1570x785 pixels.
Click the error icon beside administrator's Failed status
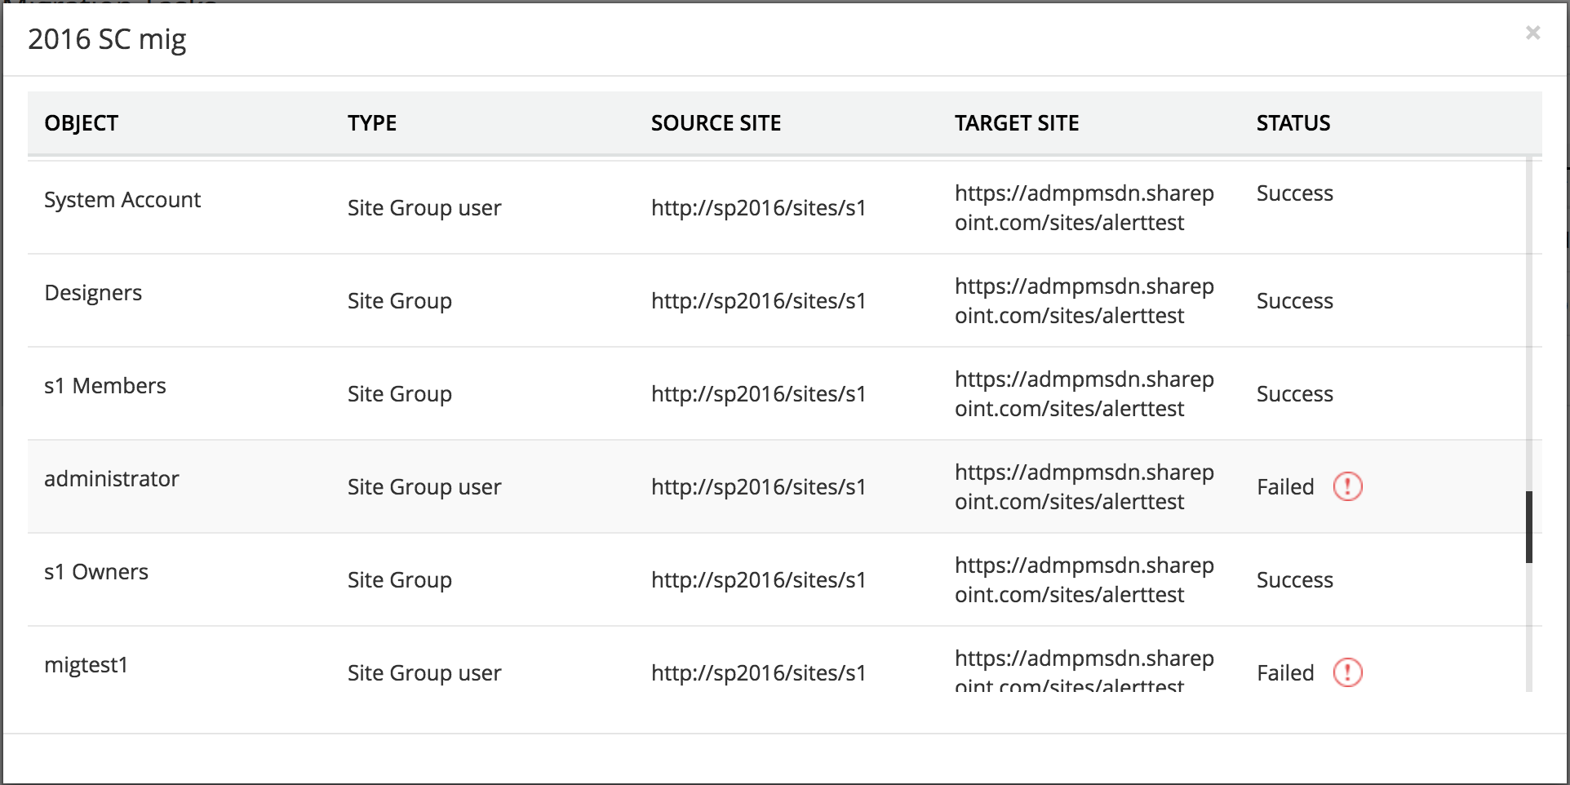click(x=1347, y=487)
